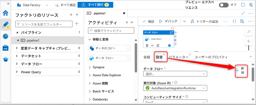Image resolution: width=256 pixels, height=105 pixels.
Task: Click the canvas search magnifier
Action: pos(249,32)
